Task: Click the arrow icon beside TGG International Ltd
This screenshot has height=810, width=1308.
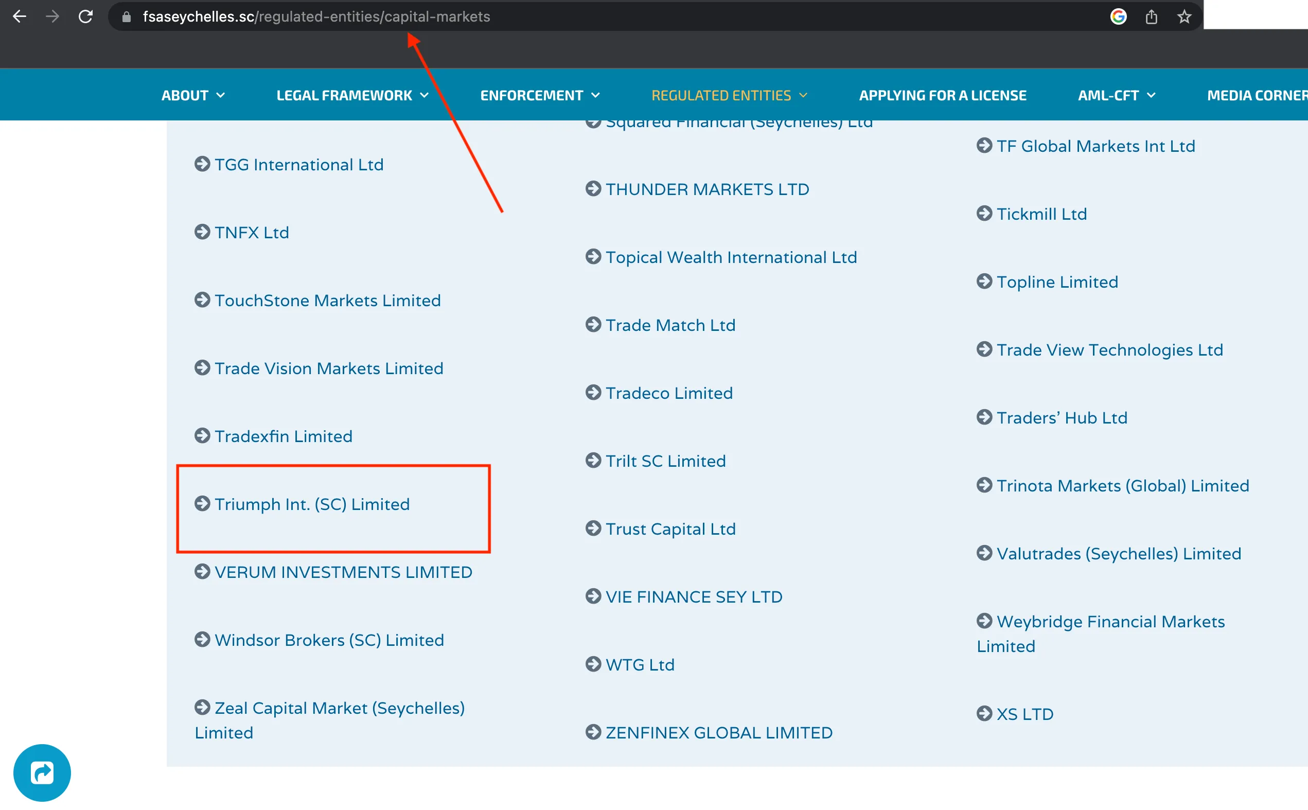Action: point(202,164)
